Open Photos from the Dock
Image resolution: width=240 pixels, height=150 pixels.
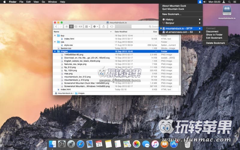pos(136,144)
